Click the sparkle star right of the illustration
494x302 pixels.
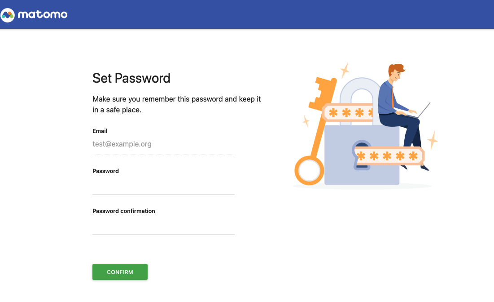tap(433, 140)
